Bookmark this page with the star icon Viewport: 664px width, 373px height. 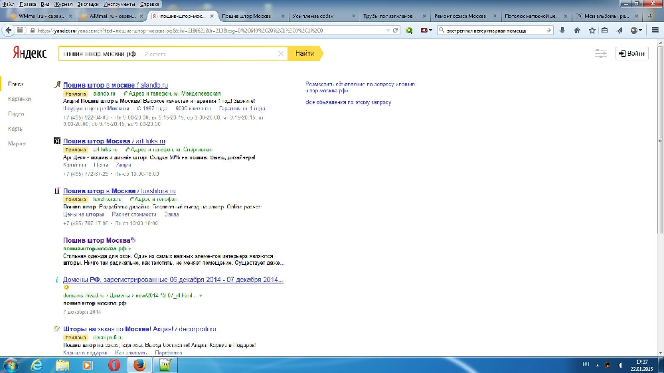(x=592, y=31)
